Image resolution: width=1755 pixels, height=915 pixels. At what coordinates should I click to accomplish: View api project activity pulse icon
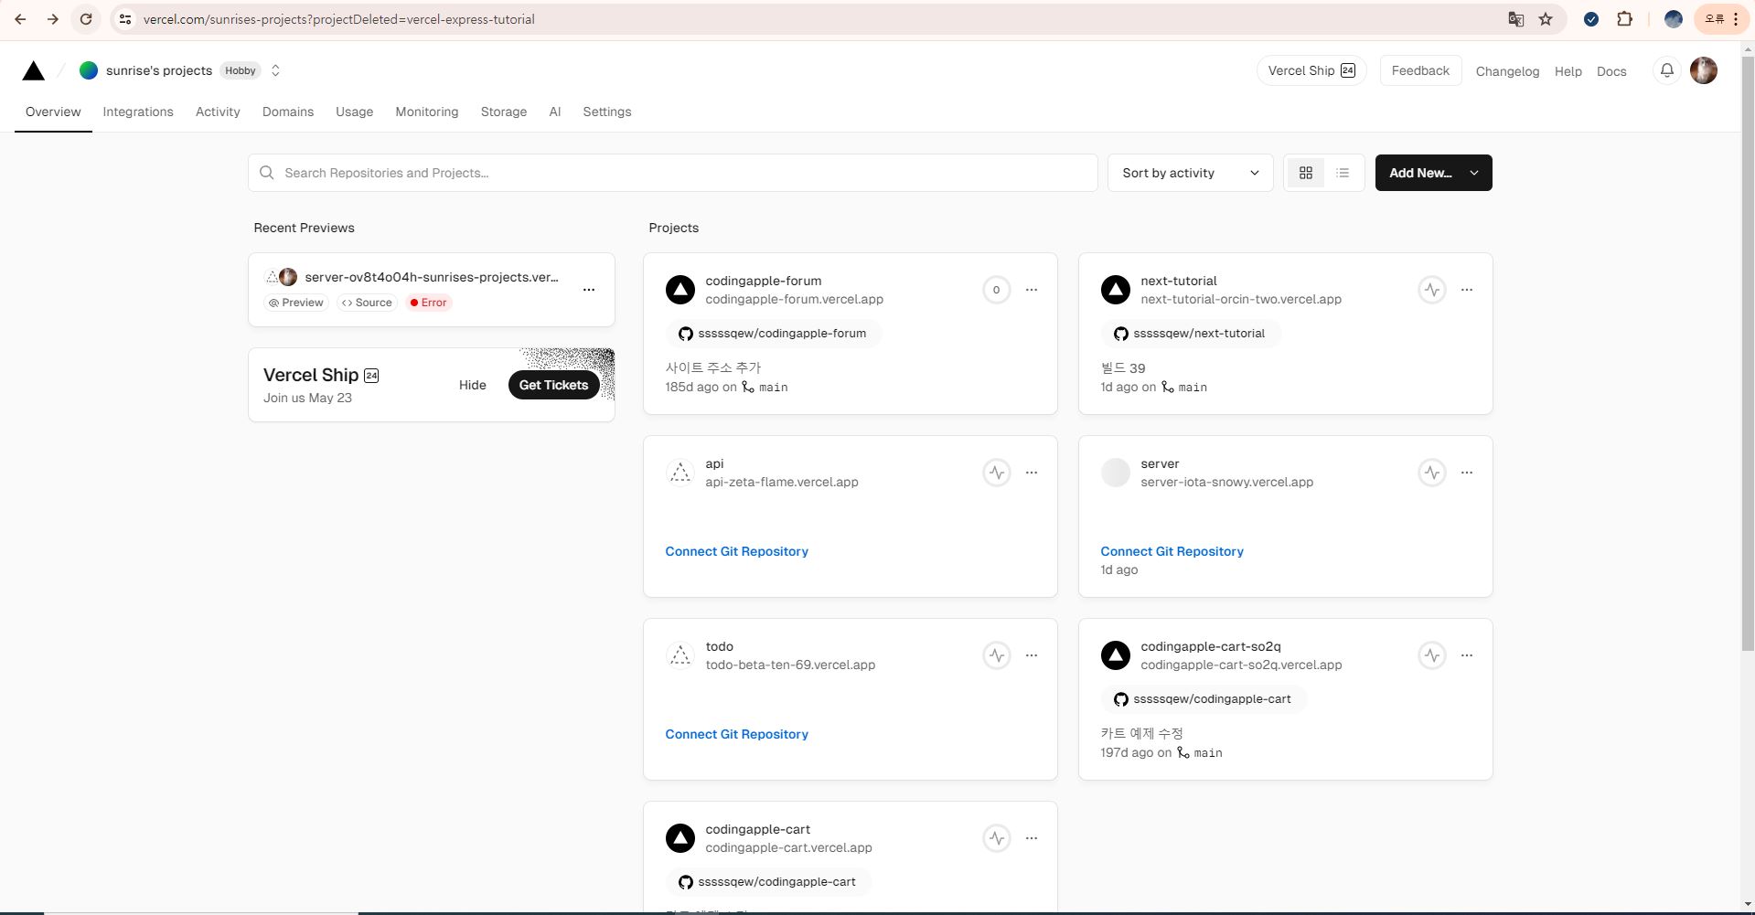coord(997,473)
